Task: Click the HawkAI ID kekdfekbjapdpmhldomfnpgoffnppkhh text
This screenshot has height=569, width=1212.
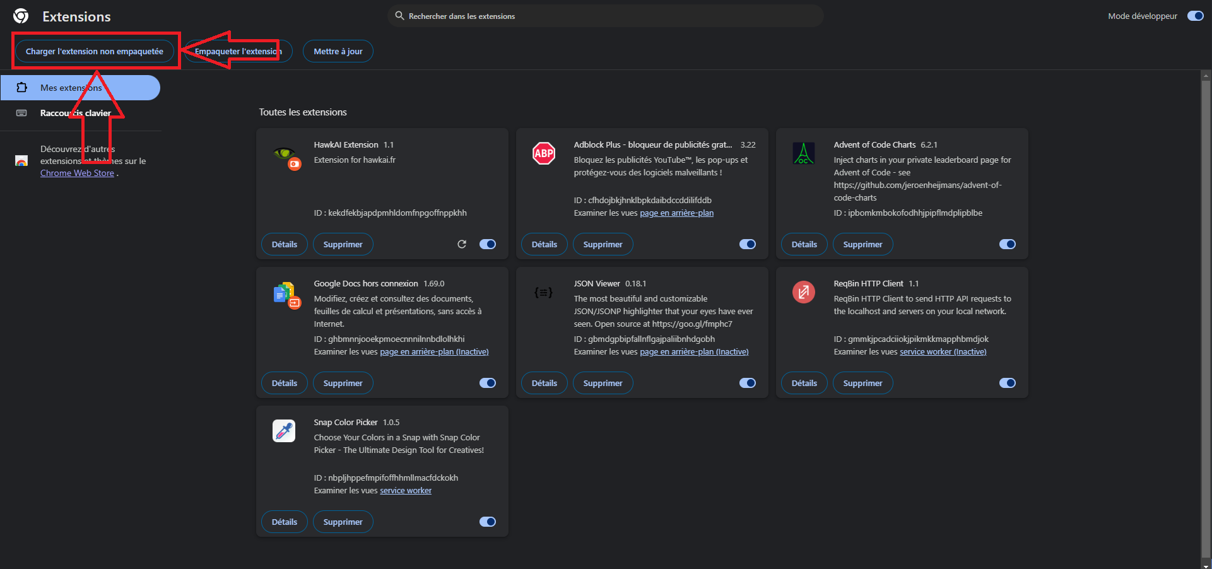Action: click(x=397, y=213)
